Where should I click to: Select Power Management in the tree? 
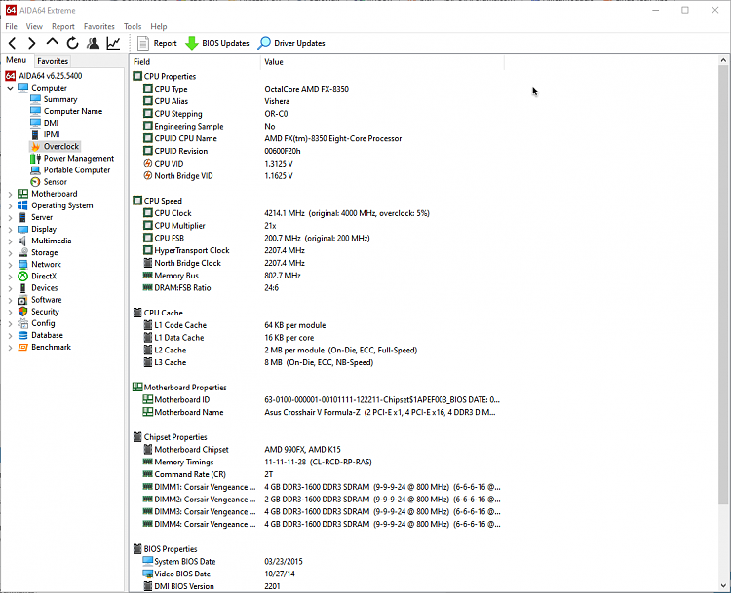pyautogui.click(x=78, y=159)
